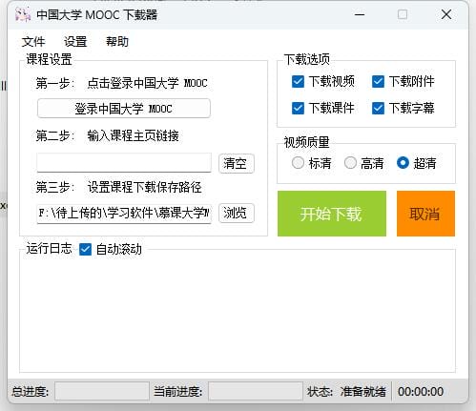Start download with the green 开始下载 button

(x=332, y=214)
